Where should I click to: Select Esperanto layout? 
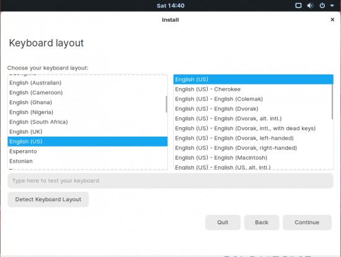point(87,151)
